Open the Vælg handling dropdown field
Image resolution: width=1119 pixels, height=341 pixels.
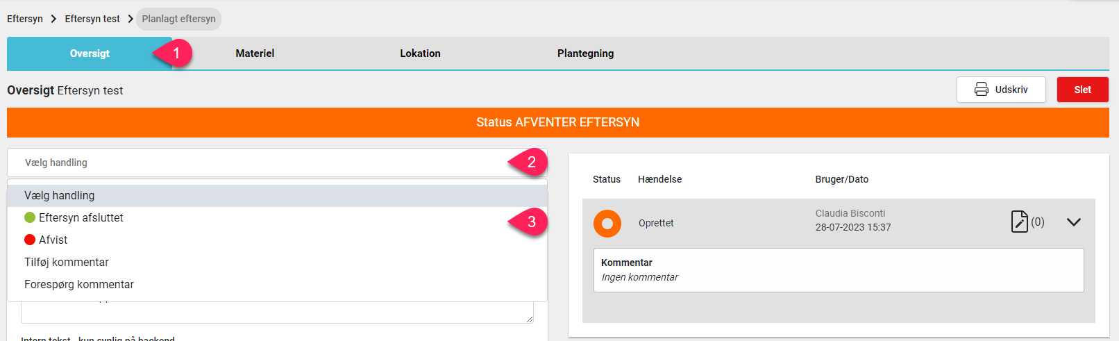click(x=277, y=163)
